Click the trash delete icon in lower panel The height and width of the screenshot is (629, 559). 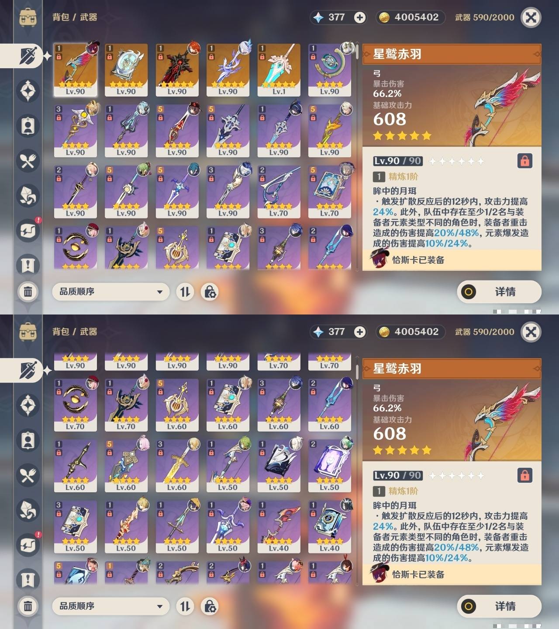click(28, 606)
